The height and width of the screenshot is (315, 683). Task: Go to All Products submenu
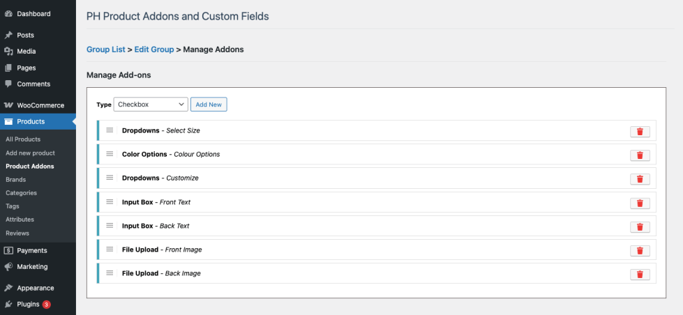pyautogui.click(x=23, y=139)
